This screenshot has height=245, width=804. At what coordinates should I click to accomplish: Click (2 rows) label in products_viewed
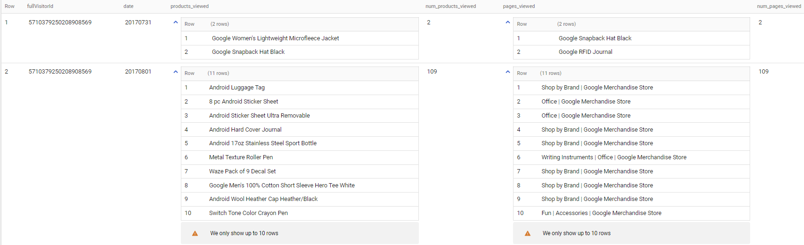[x=220, y=24]
